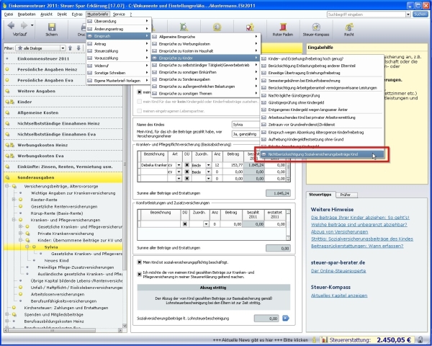Toggle 'Mein Kind ist sozialversicherungspflichtig beschäftigt' checkbox
432x346 pixels.
140,262
